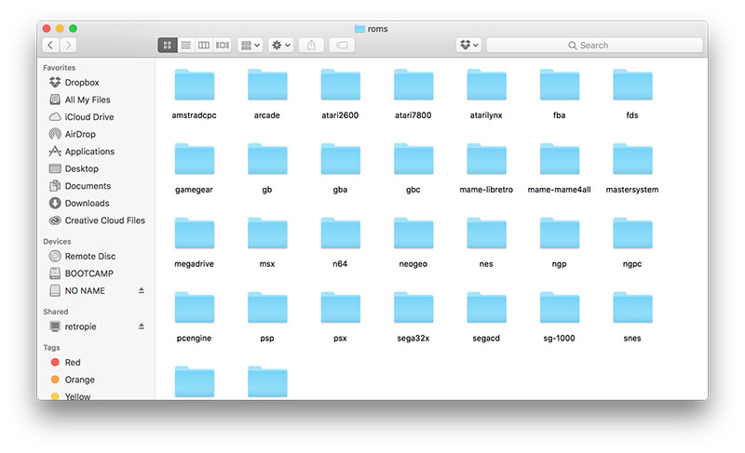
Task: Switch to column view mode
Action: pyautogui.click(x=204, y=45)
